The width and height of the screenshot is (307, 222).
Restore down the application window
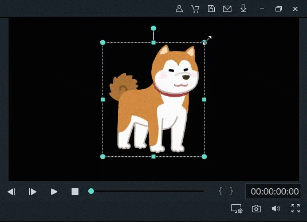278,9
